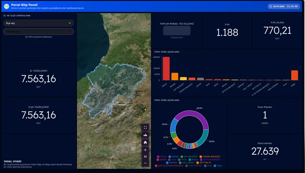Toggle teal Diğer legend entry

pyautogui.click(x=218, y=166)
